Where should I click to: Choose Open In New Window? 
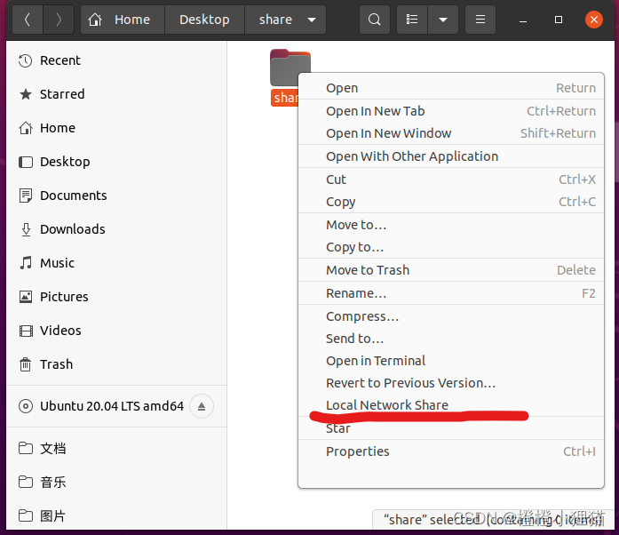(x=451, y=133)
